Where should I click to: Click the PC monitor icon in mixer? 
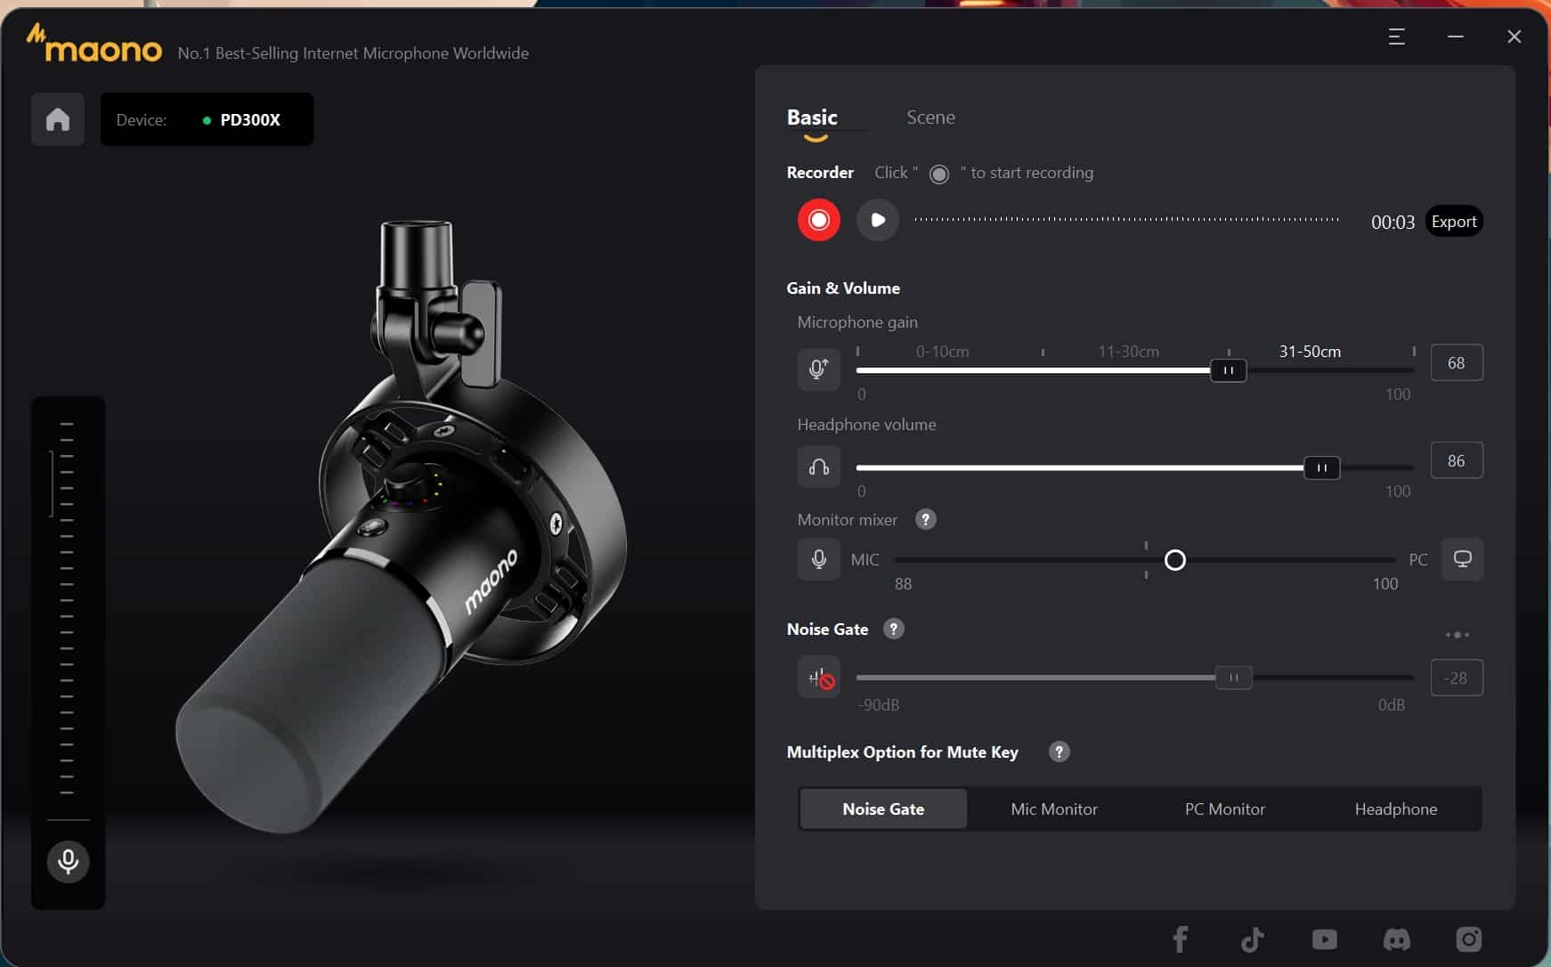point(1462,559)
